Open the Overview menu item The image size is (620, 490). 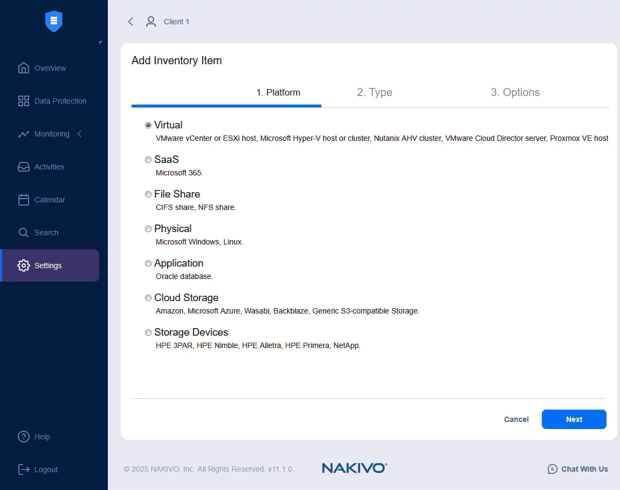coord(50,68)
